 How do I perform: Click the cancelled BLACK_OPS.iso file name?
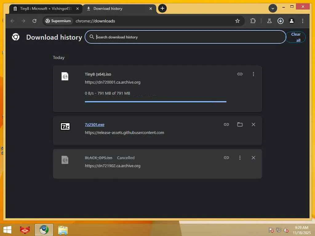(x=98, y=158)
